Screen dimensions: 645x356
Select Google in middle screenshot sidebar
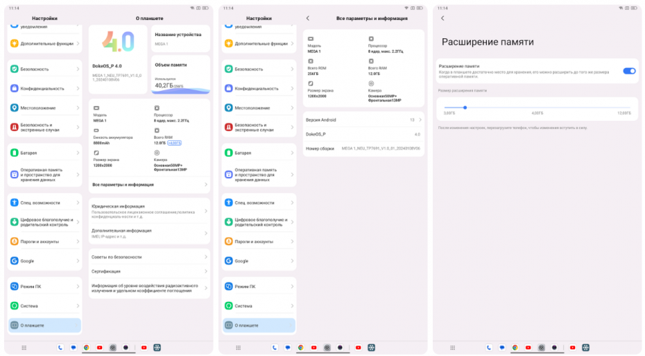[x=259, y=261]
